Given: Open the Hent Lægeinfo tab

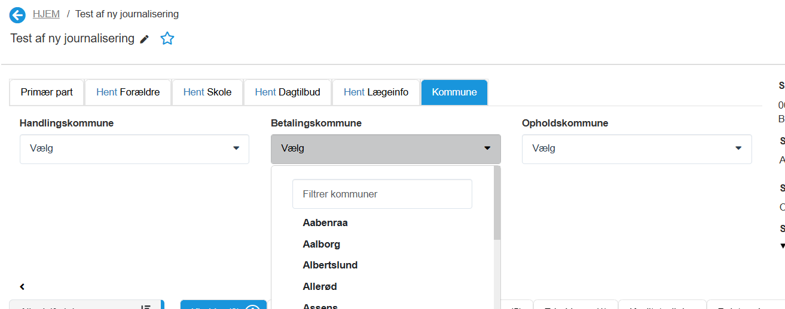Looking at the screenshot, I should [x=376, y=92].
